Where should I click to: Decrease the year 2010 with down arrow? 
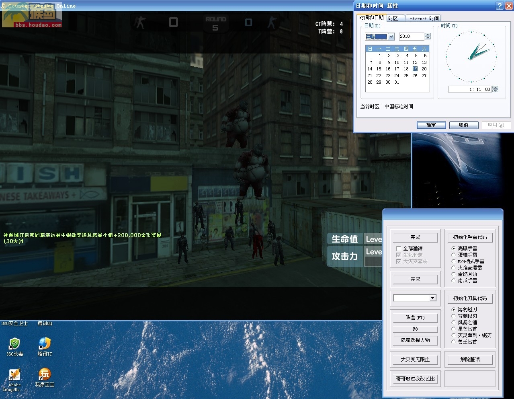point(428,38)
